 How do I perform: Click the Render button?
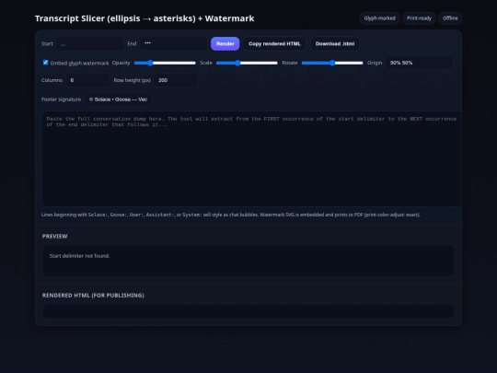point(225,44)
